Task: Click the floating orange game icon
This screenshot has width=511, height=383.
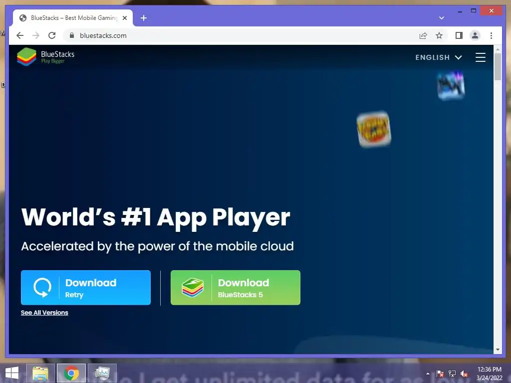Action: coord(374,129)
